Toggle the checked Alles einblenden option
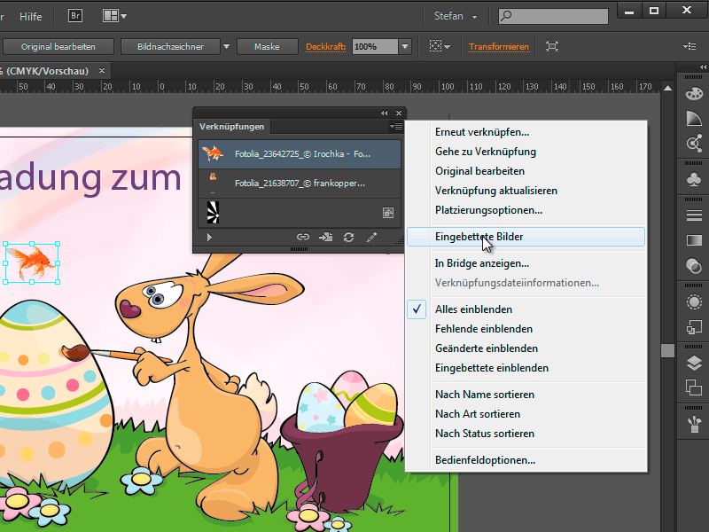 tap(526, 309)
